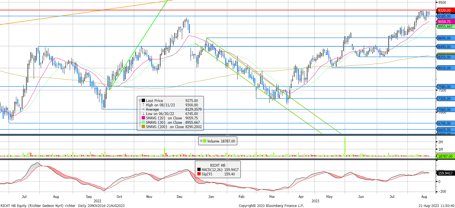455x208 pixels.
Task: Click the 2023 year label on time axis
Action: tap(315, 201)
